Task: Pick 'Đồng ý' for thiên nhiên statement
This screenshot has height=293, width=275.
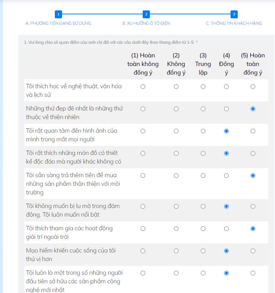Action: pos(226,109)
